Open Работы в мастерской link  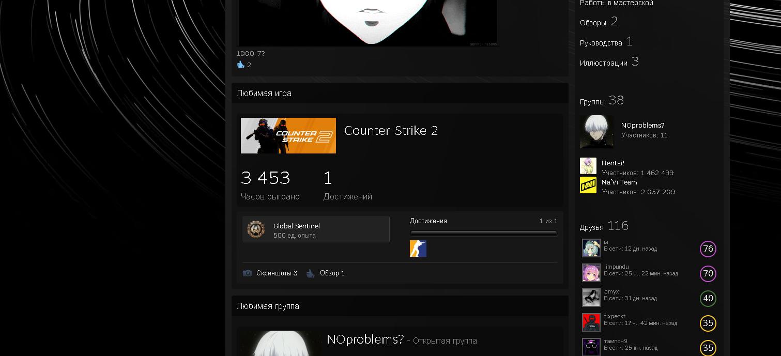coord(617,3)
